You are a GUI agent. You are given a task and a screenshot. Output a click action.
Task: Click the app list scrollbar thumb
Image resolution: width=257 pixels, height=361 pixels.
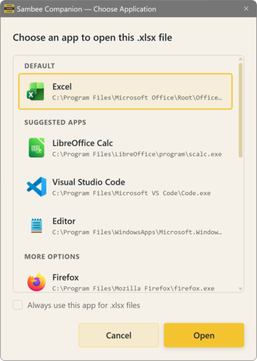coord(240,110)
